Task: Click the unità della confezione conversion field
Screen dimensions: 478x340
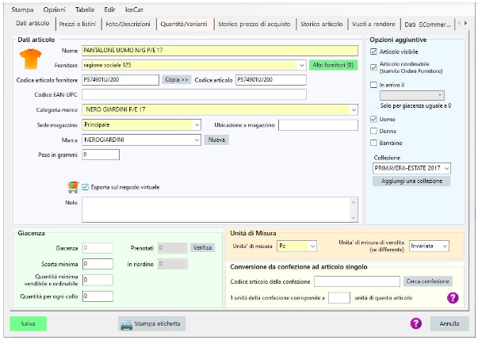Action: 339,298
